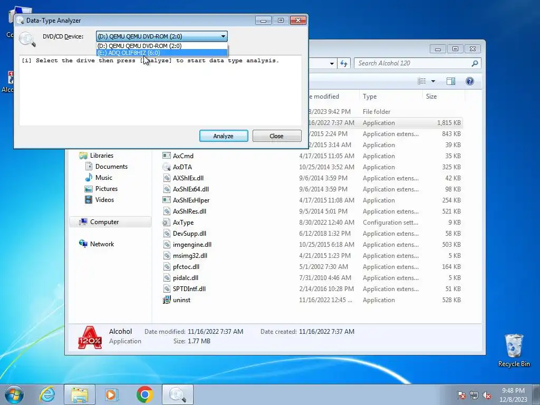The height and width of the screenshot is (405, 540).
Task: Select the AxShlExHlper file icon
Action: point(166,200)
